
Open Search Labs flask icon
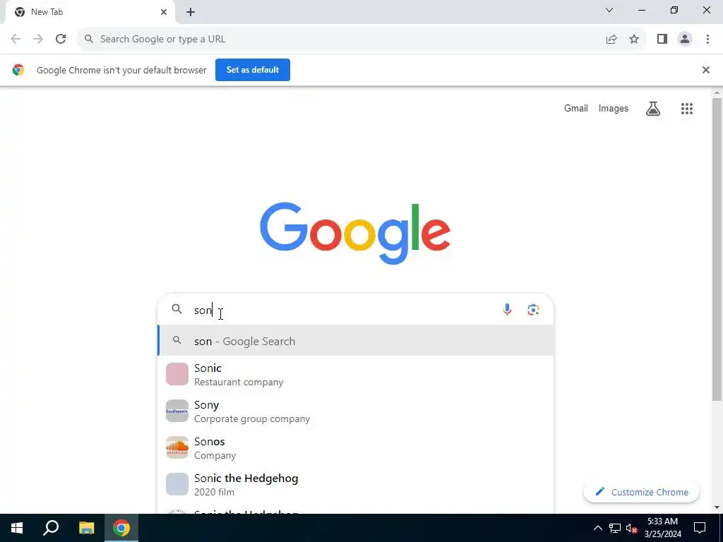[653, 109]
